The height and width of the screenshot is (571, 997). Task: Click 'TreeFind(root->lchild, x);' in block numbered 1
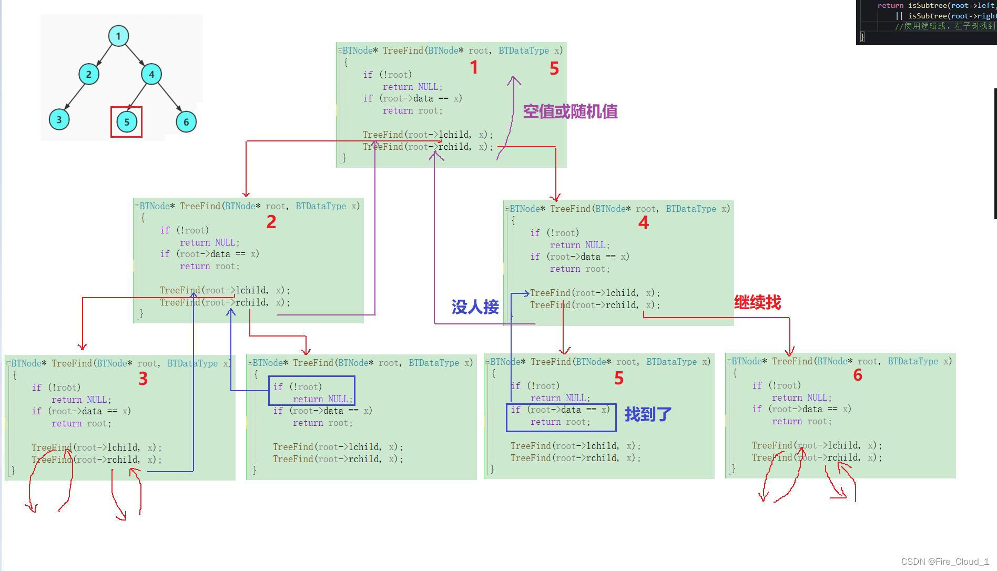428,135
